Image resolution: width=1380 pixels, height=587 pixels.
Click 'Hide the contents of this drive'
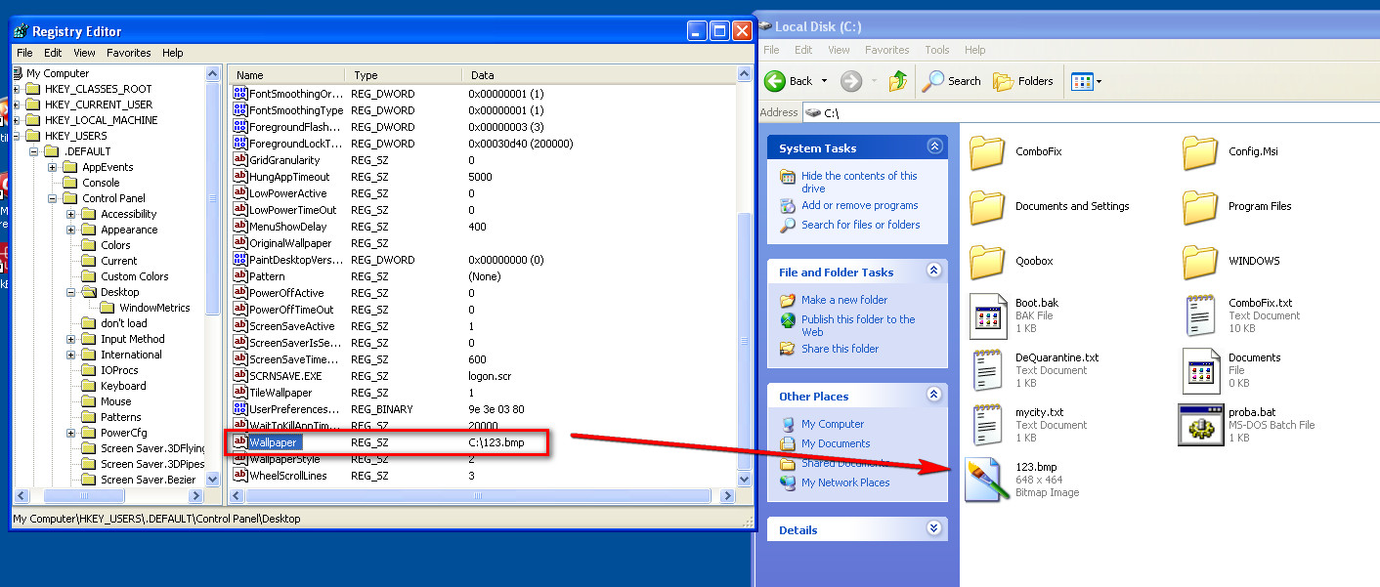(x=859, y=182)
